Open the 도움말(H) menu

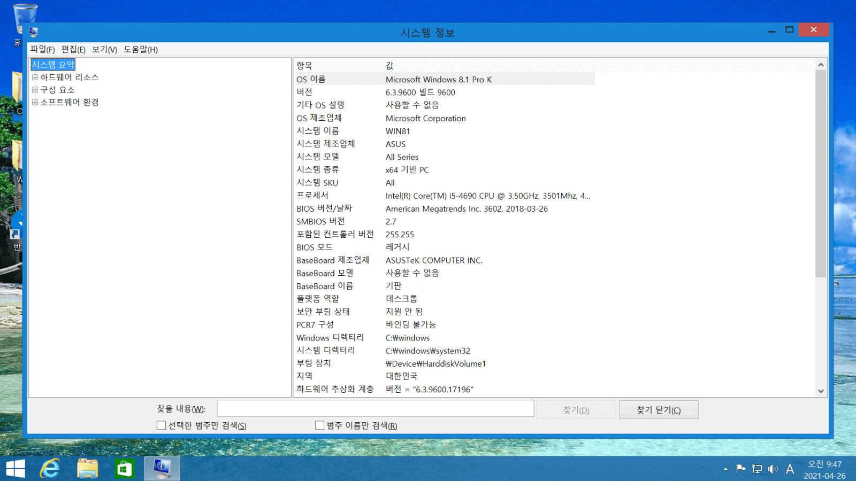pyautogui.click(x=141, y=49)
